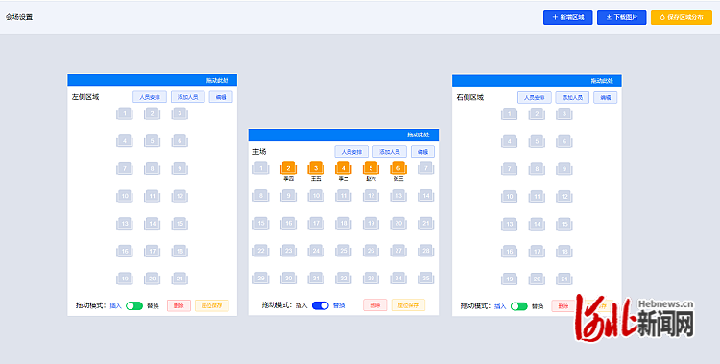Toggle the drag mode switch in 左侧区域
The height and width of the screenshot is (364, 720).
pyautogui.click(x=134, y=306)
